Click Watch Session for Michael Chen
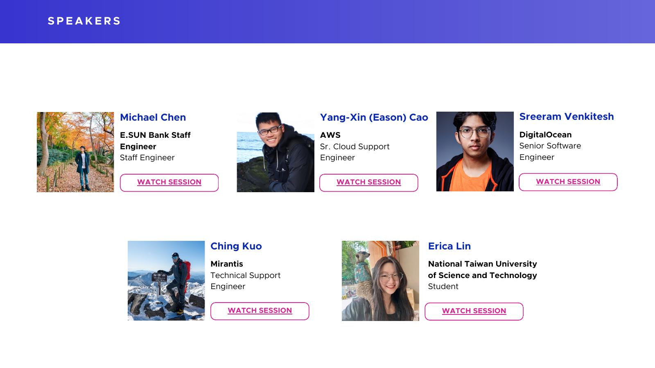This screenshot has height=368, width=655. coord(169,182)
